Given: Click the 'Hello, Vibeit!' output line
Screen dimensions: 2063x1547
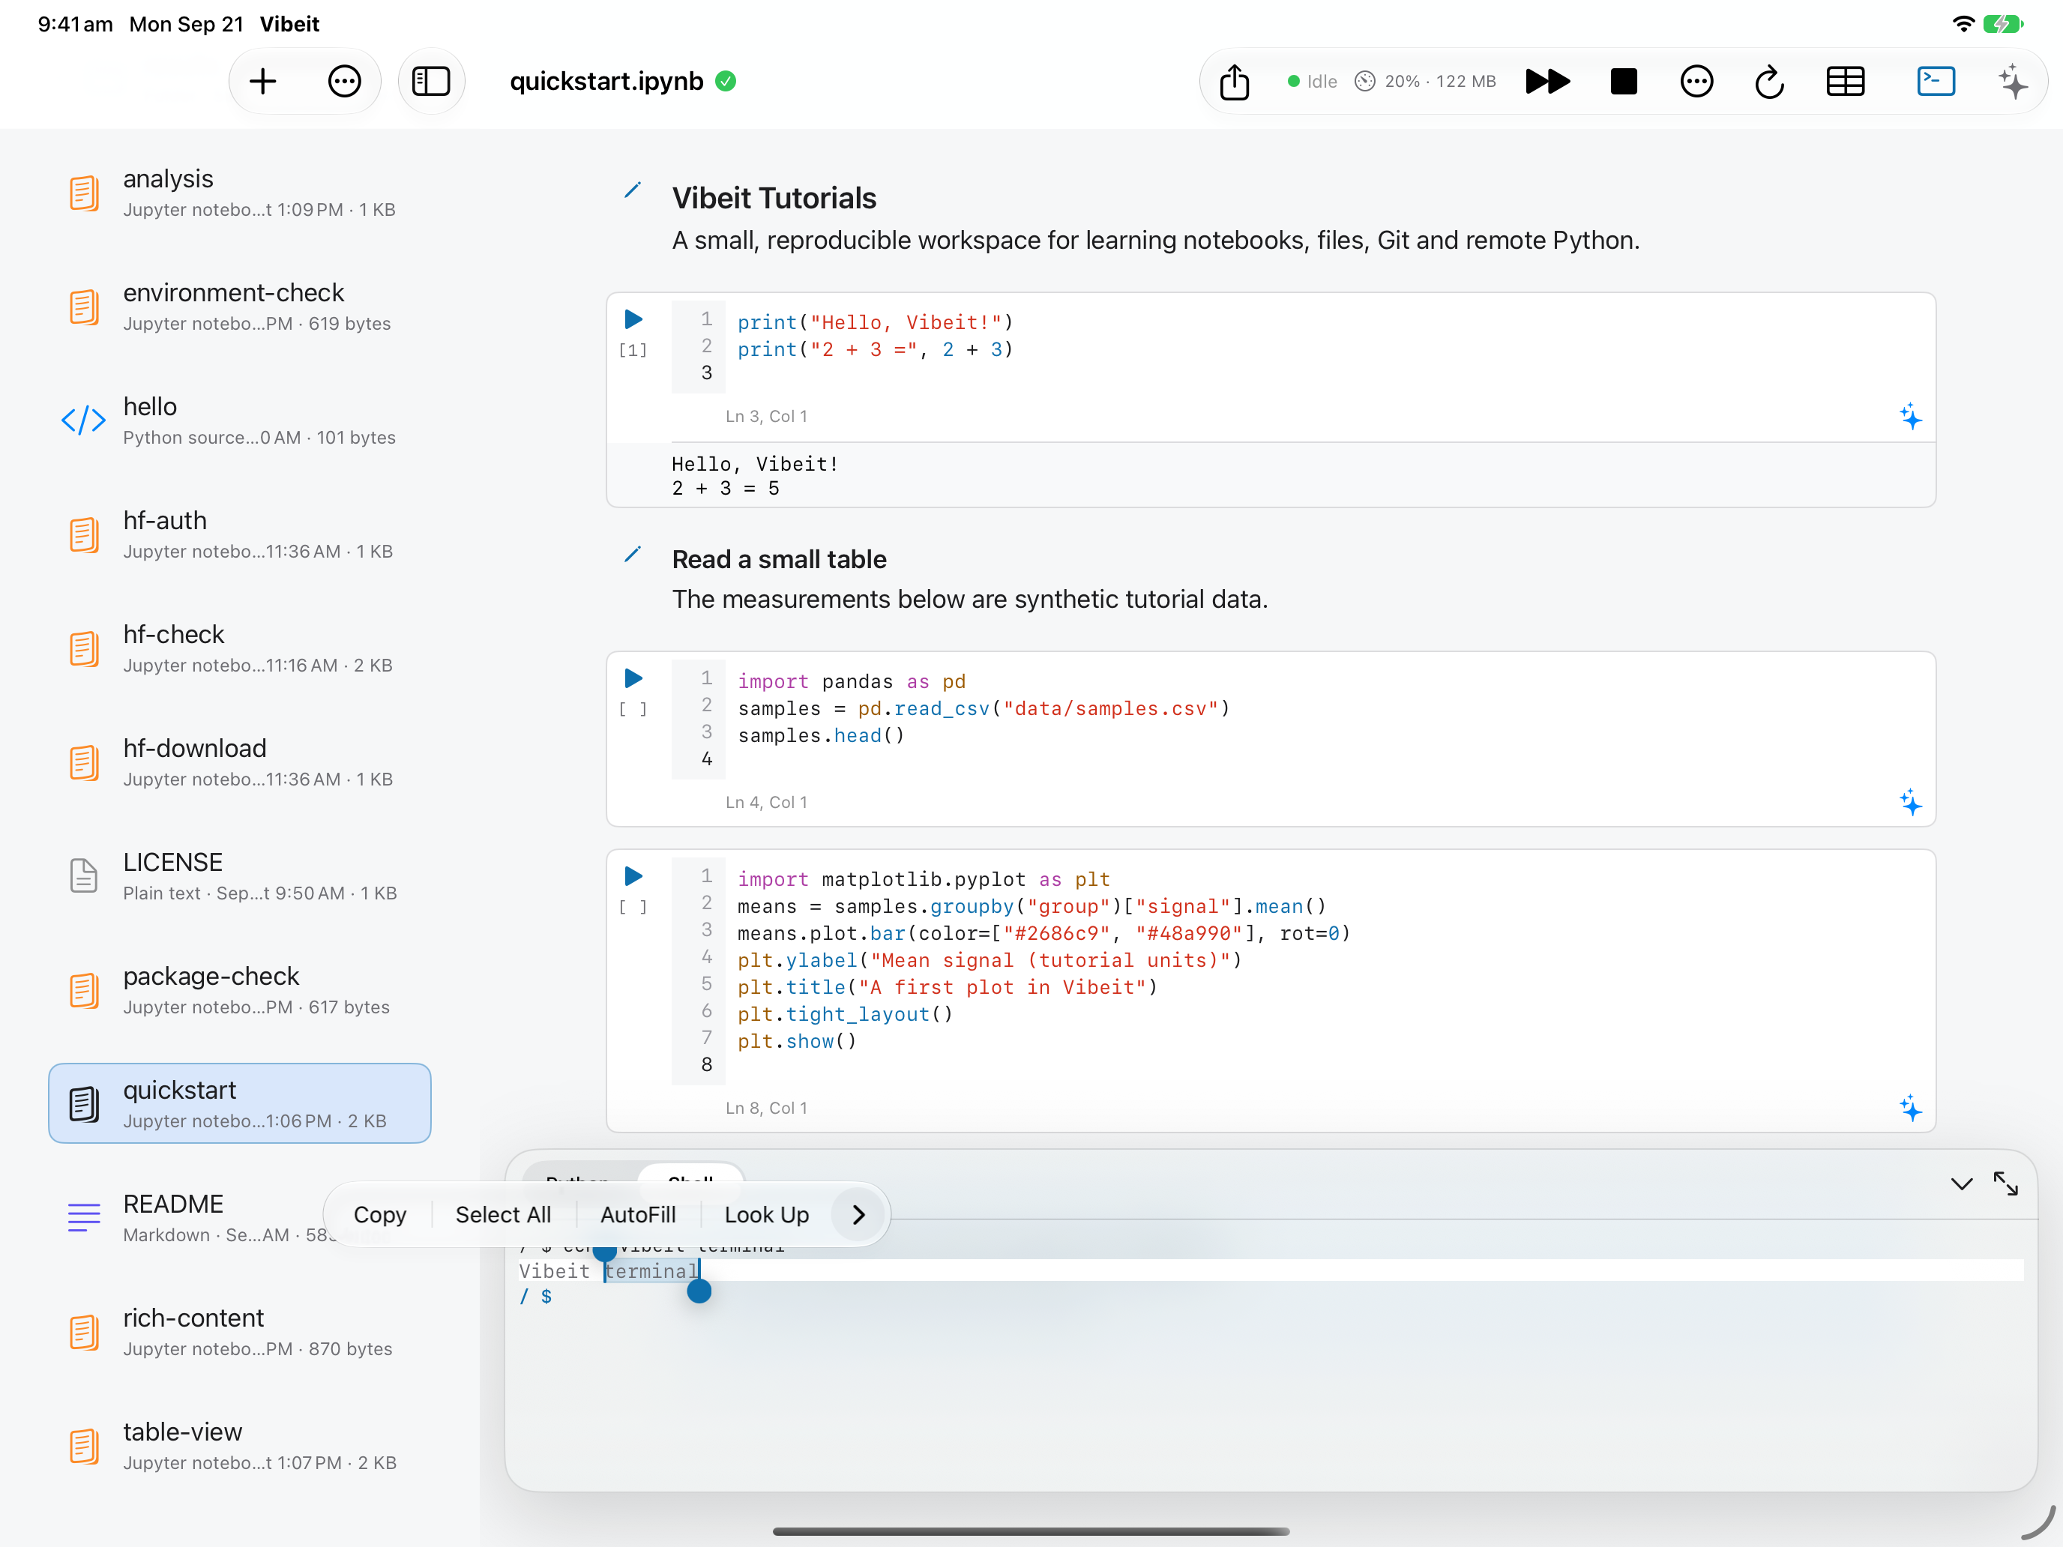Looking at the screenshot, I should (754, 463).
